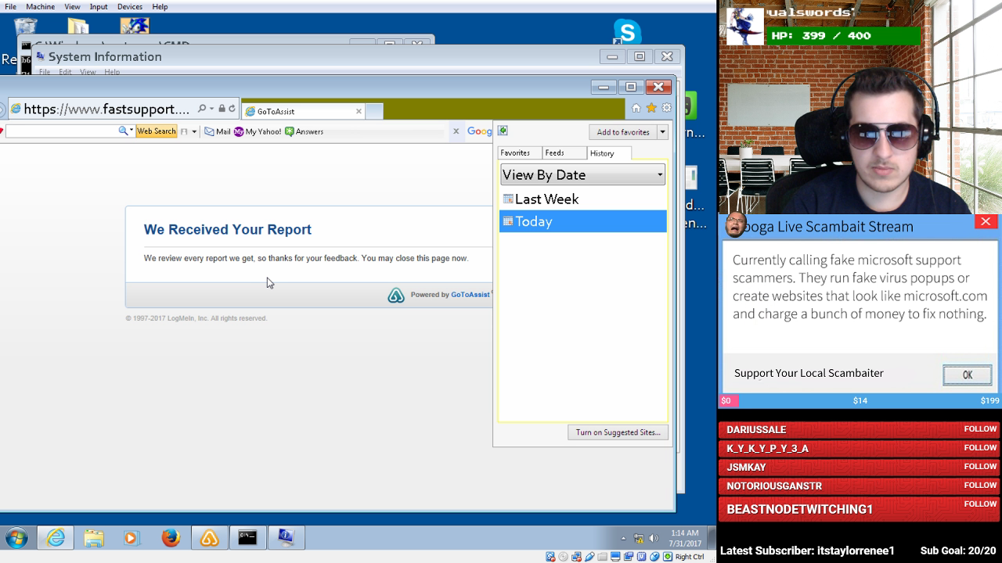Follow DARIUSSALE
Viewport: 1002px width, 563px height.
(x=980, y=429)
